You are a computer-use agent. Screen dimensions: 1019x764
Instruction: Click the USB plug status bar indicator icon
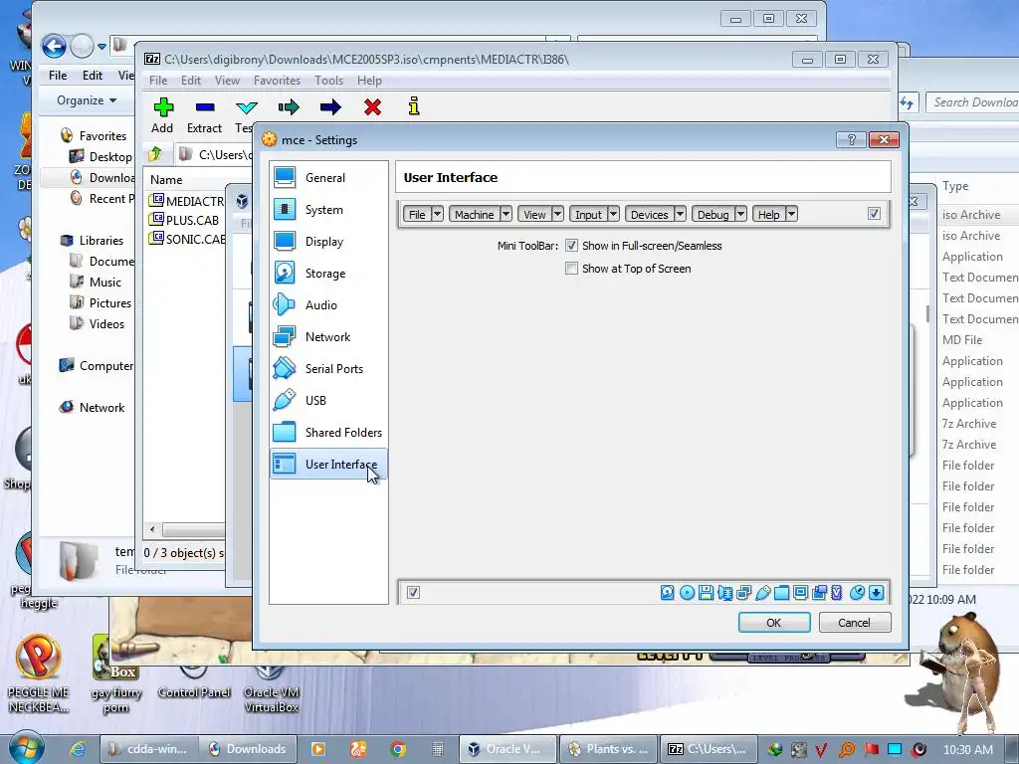click(x=763, y=593)
